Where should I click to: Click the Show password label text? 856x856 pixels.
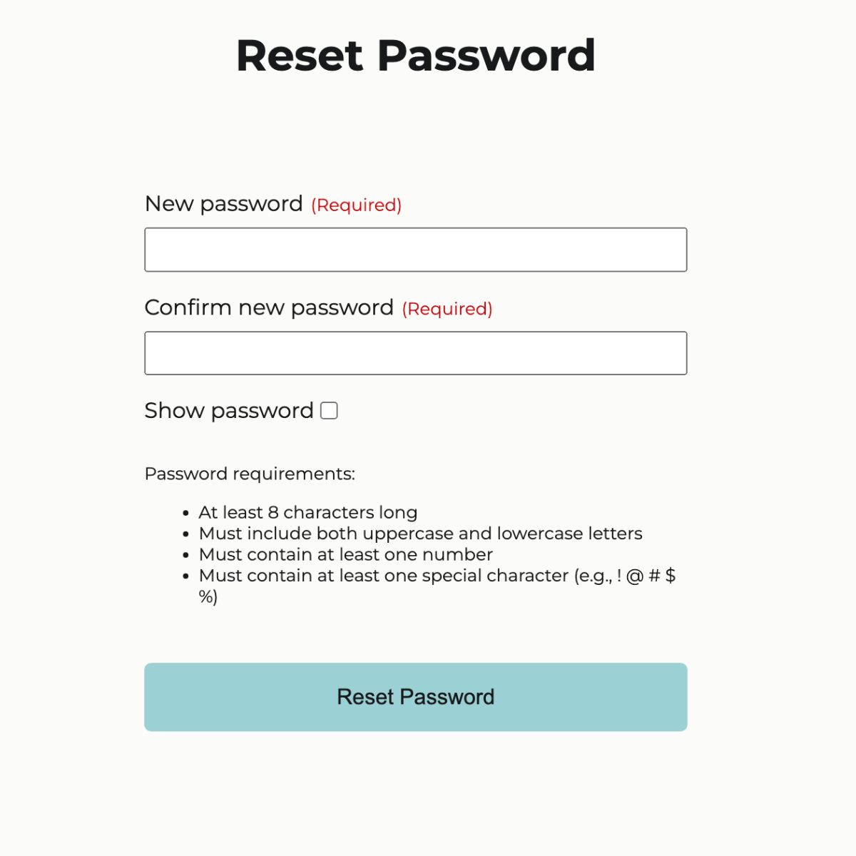point(225,410)
